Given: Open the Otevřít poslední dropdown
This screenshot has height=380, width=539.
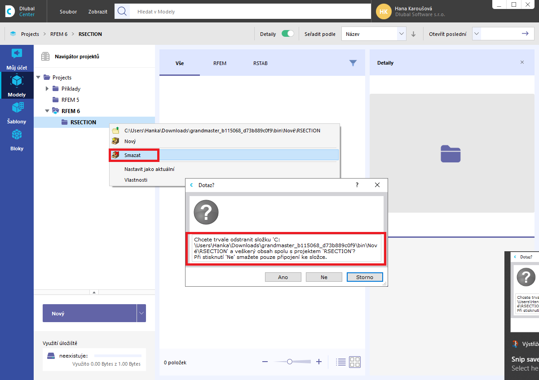Looking at the screenshot, I should point(477,34).
